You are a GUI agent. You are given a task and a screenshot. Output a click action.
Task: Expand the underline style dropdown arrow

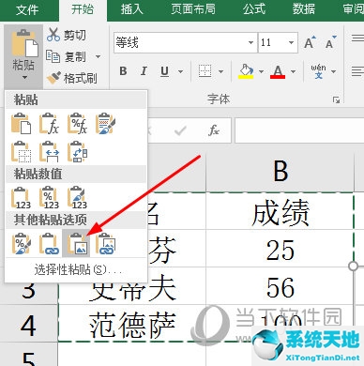pos(180,71)
